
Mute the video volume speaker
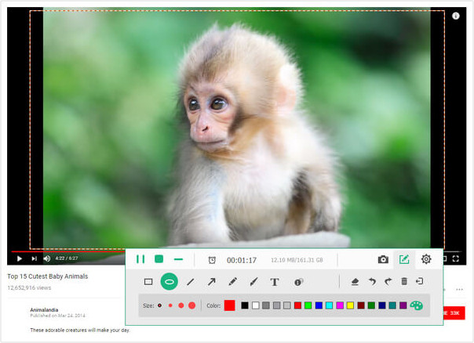pyautogui.click(x=47, y=258)
